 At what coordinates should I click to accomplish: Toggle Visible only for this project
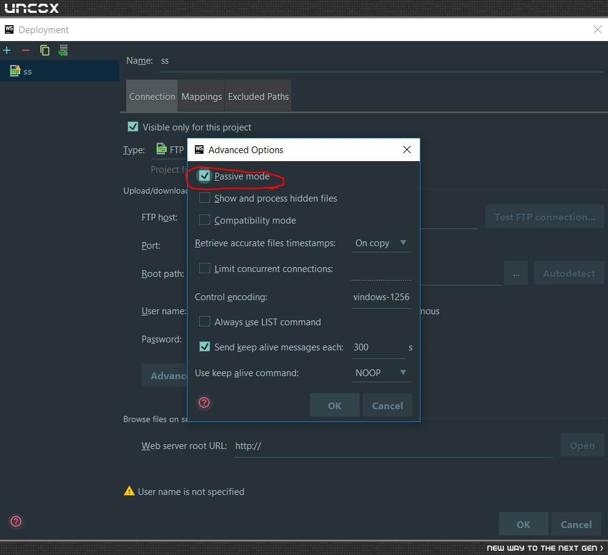coord(133,127)
